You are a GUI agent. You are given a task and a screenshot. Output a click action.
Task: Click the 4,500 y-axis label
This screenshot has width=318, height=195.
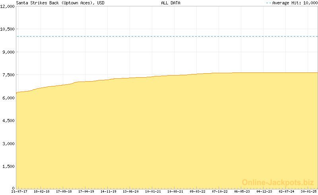[8, 121]
